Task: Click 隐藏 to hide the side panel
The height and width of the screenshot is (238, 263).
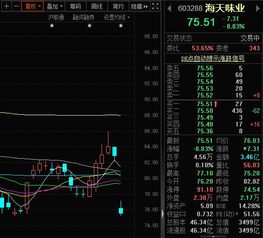Action: [x=139, y=6]
